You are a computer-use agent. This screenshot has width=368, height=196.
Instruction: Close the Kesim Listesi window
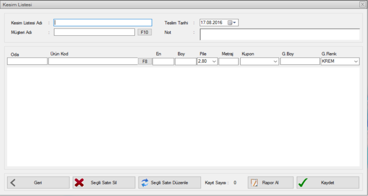362,4
